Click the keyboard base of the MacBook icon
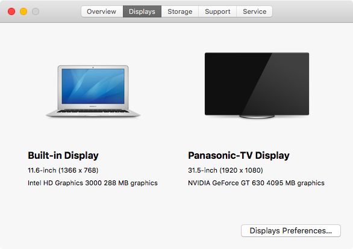 pyautogui.click(x=93, y=113)
